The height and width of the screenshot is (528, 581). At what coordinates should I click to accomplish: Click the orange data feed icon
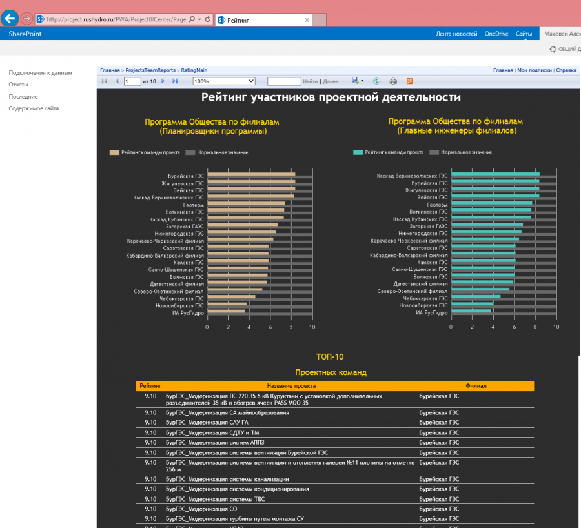(x=409, y=81)
